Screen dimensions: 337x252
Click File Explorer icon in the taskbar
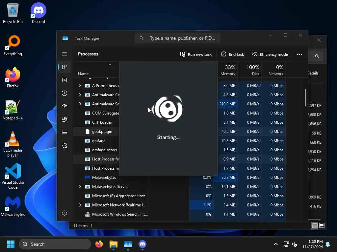coord(114,244)
